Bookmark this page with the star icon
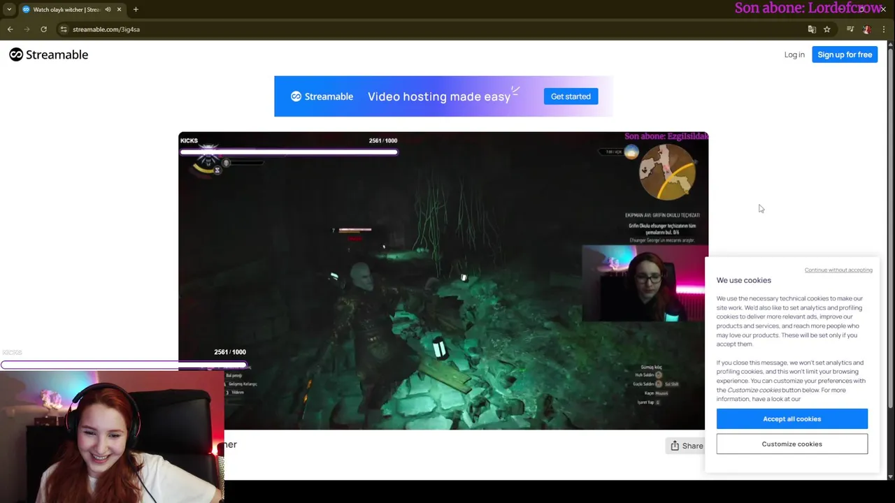The width and height of the screenshot is (895, 503). 827,29
